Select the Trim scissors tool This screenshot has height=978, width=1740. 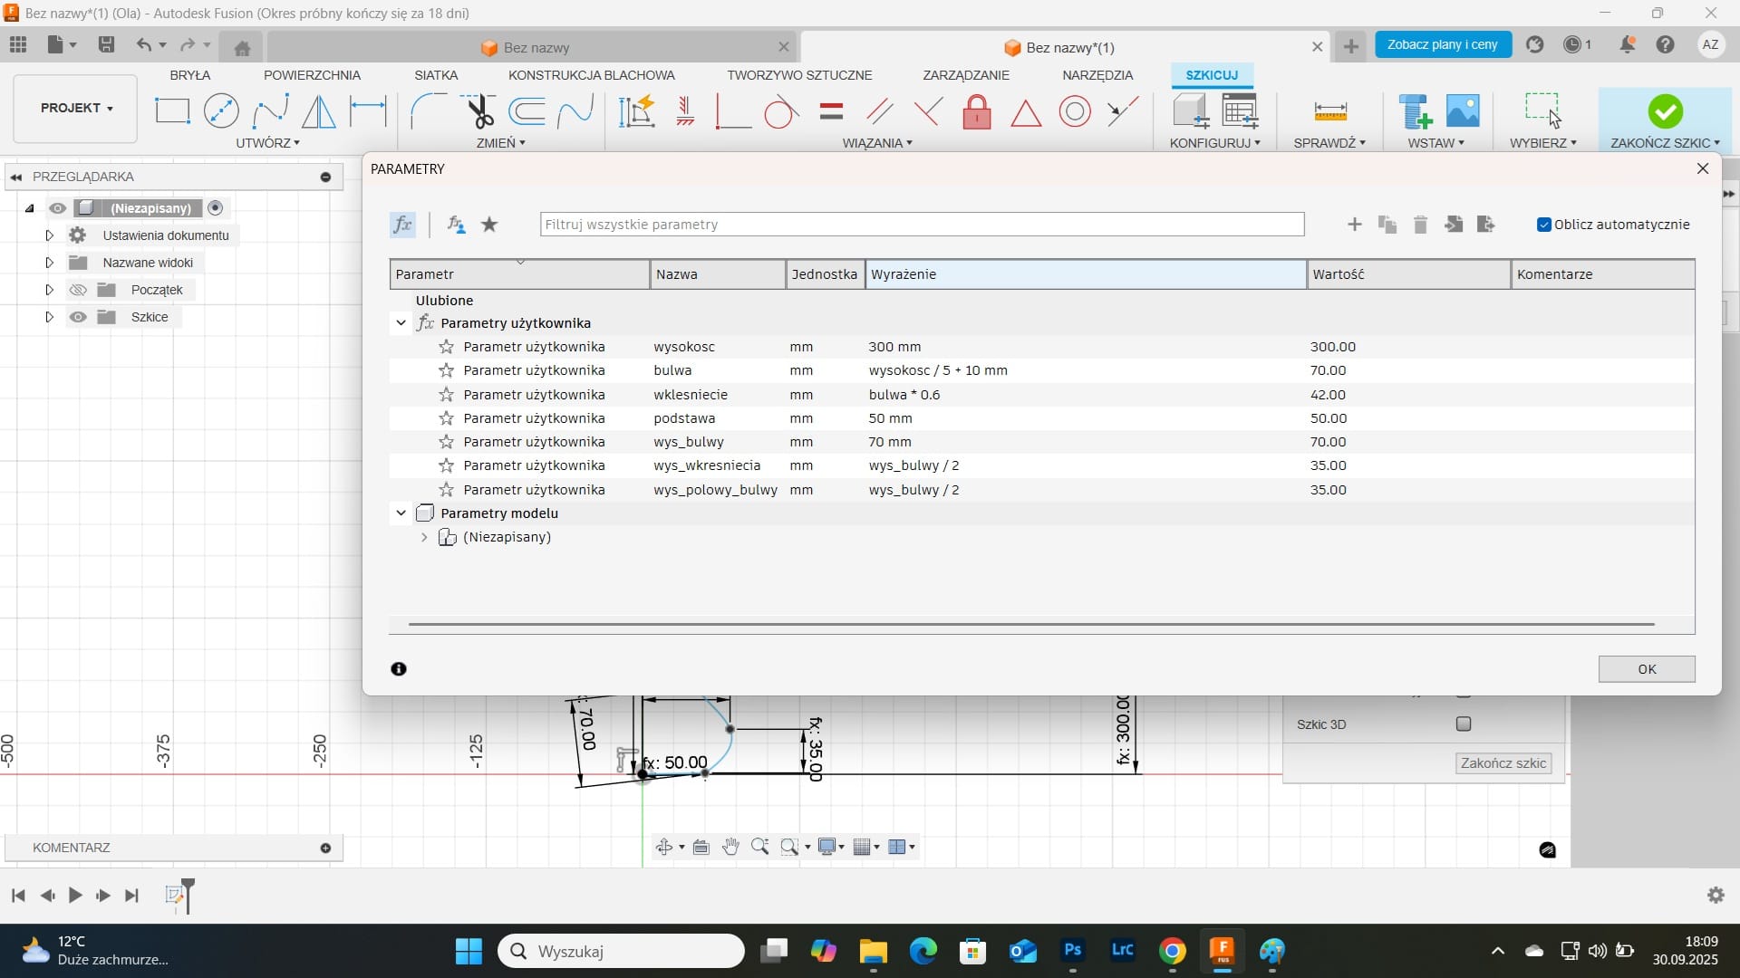tap(480, 112)
